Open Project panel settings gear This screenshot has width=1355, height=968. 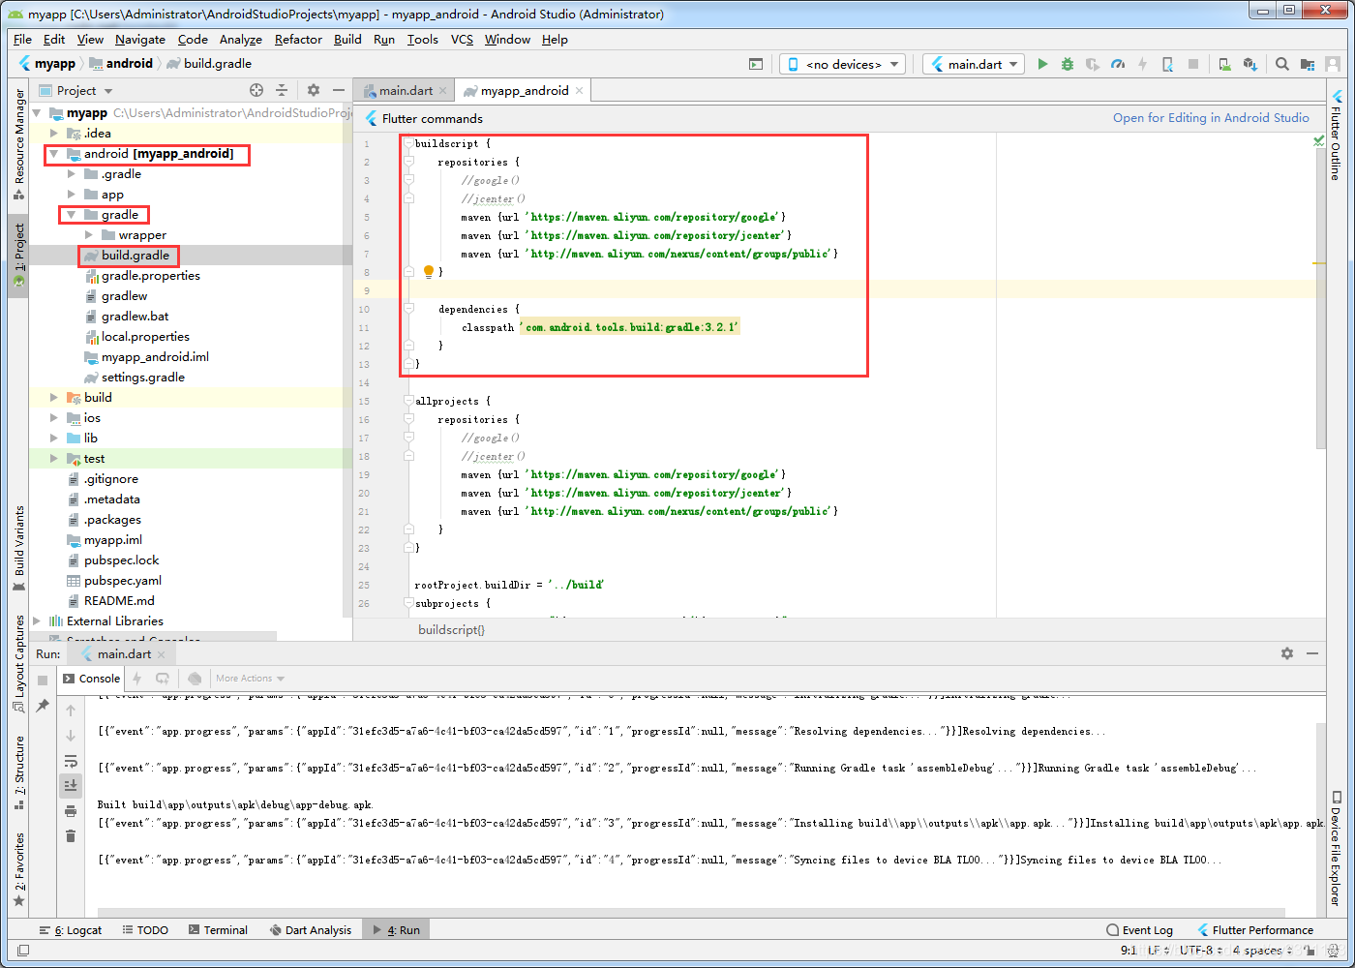314,90
